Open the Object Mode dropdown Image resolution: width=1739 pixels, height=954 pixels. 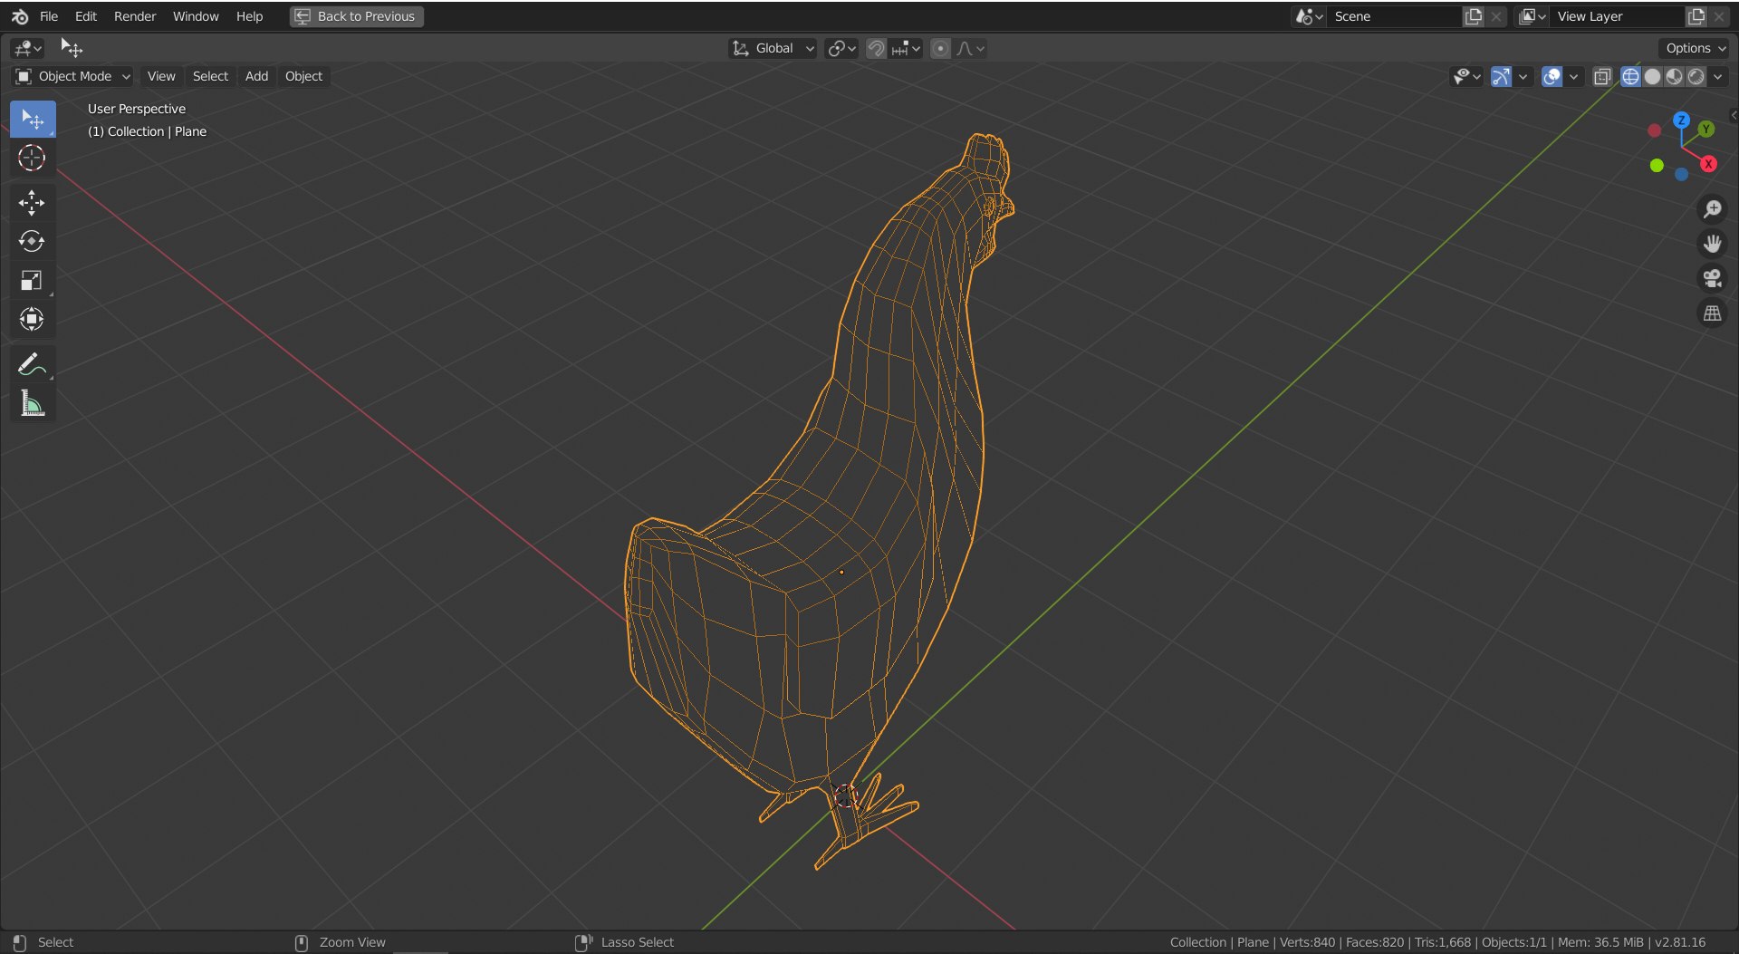click(x=73, y=77)
